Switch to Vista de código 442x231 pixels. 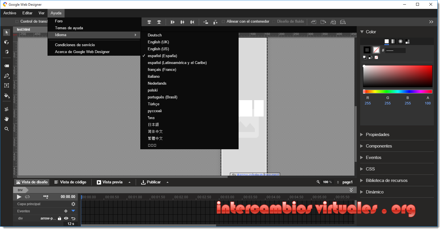tap(70, 182)
